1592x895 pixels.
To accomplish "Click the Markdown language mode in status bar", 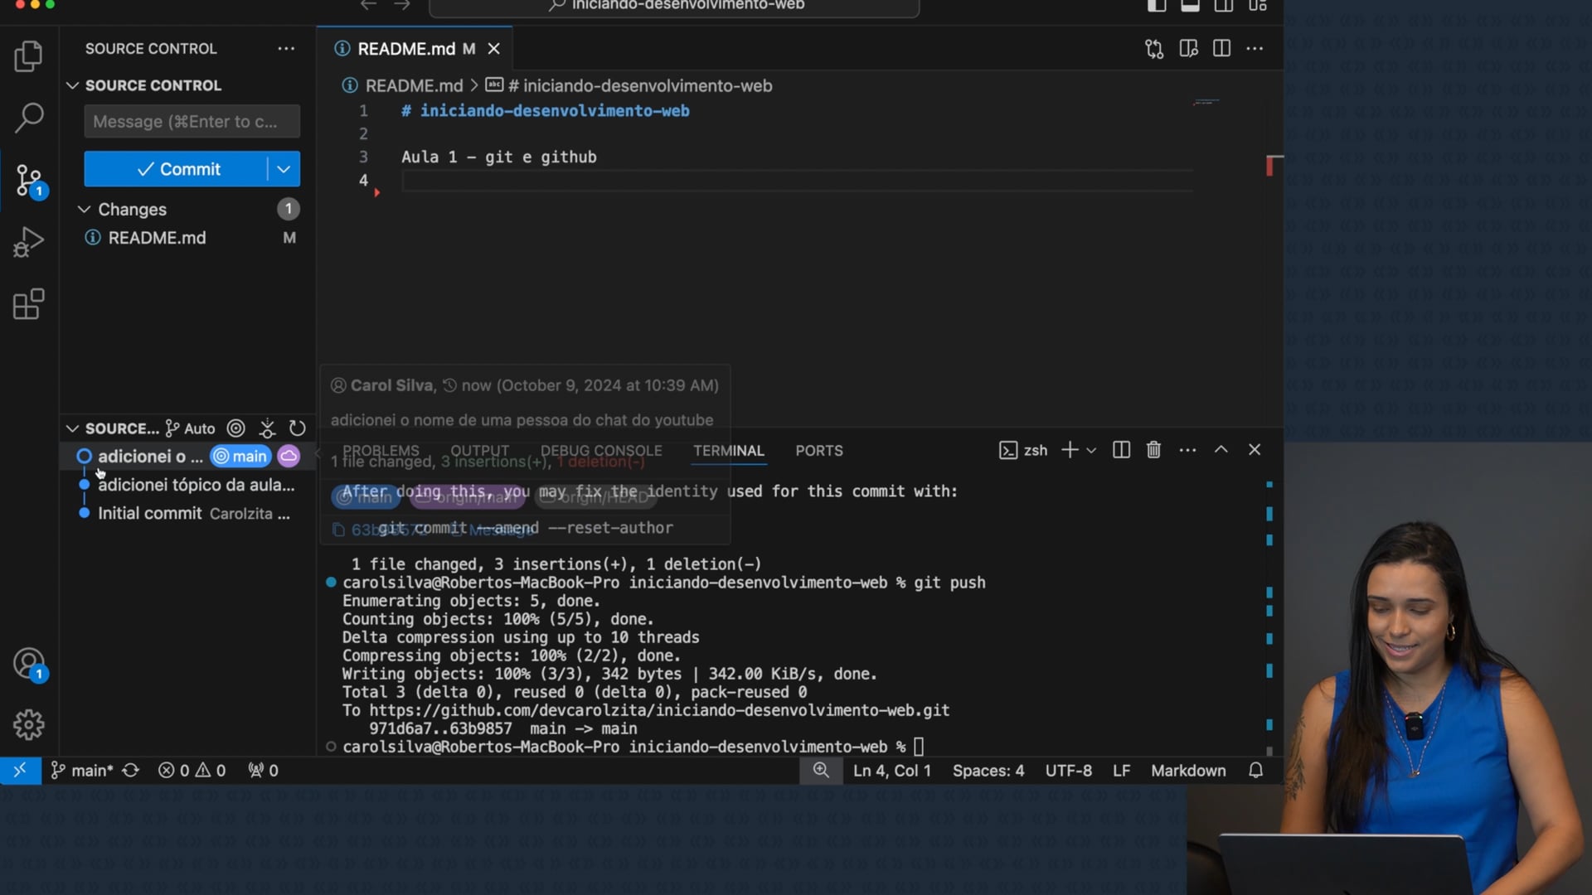I will 1187,771.
